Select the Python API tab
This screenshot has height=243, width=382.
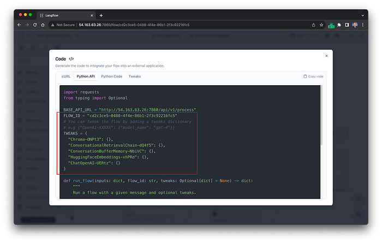click(86, 76)
